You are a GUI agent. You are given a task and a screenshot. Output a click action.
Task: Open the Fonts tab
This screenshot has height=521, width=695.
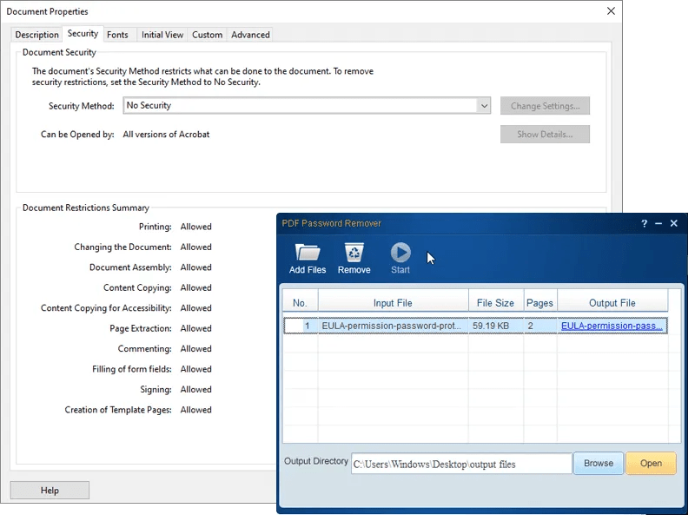(x=118, y=35)
